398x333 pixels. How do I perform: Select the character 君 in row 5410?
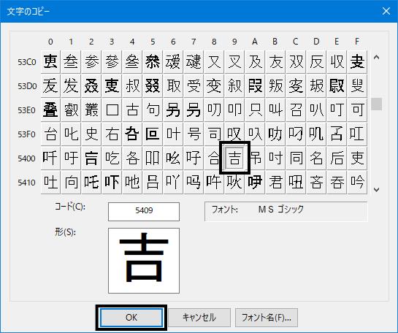tap(275, 183)
